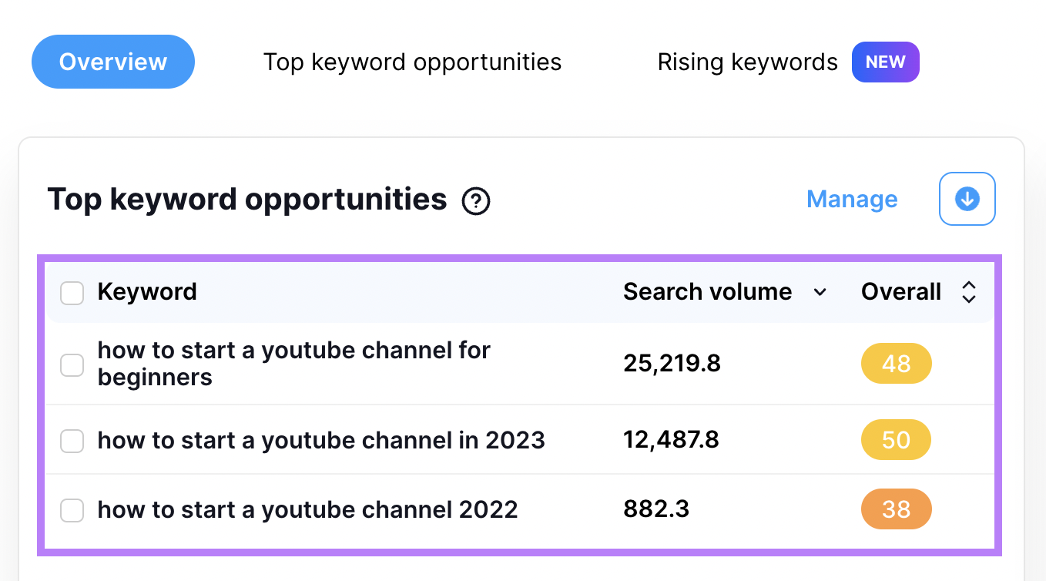The height and width of the screenshot is (581, 1046).
Task: Open the keyword 'how to start a youtube channel 2022'
Action: click(x=307, y=509)
